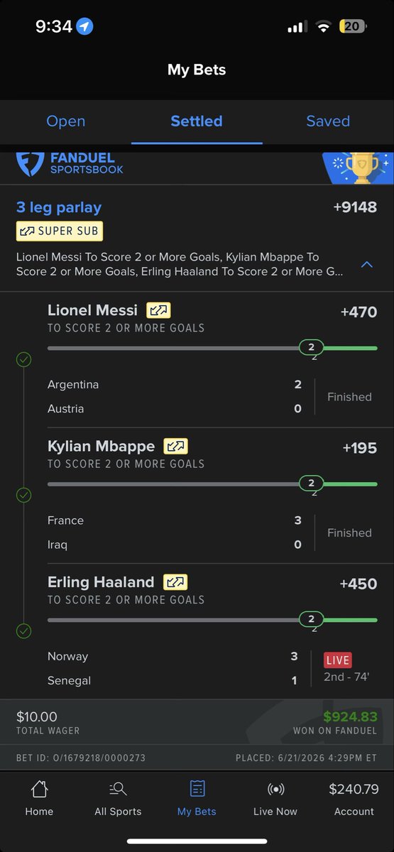Viewport: 394px width, 852px height.
Task: Tap the Super Sub icon beside Erling Haaland
Action: [x=175, y=582]
